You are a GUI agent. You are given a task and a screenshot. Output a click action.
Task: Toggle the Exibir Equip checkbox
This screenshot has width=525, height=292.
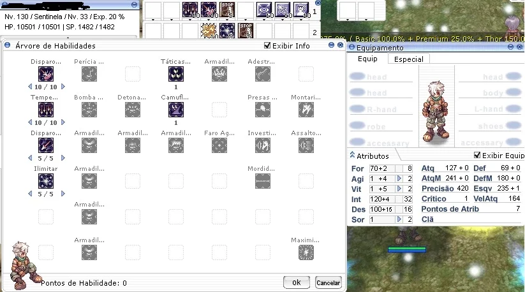(477, 155)
